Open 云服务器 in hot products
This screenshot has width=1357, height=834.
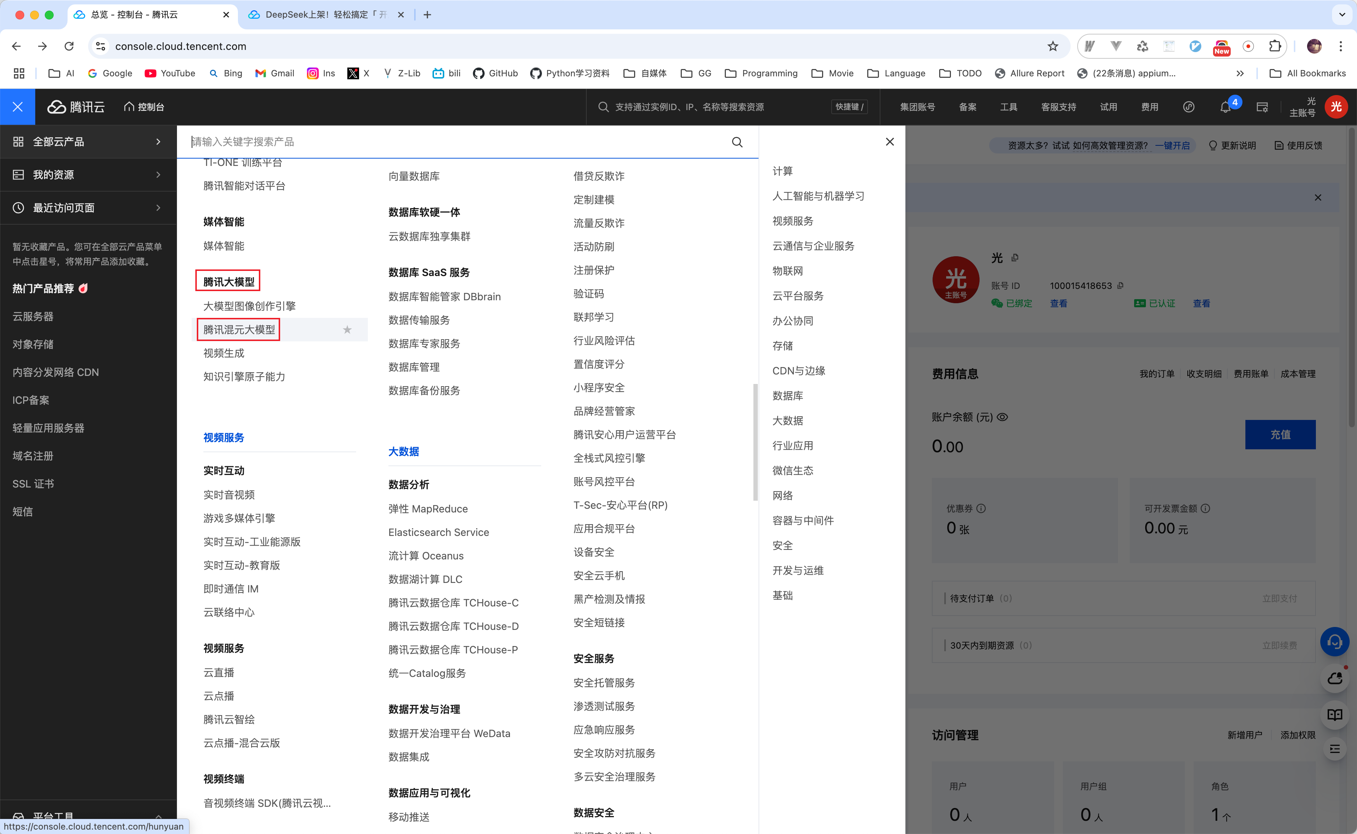click(33, 316)
